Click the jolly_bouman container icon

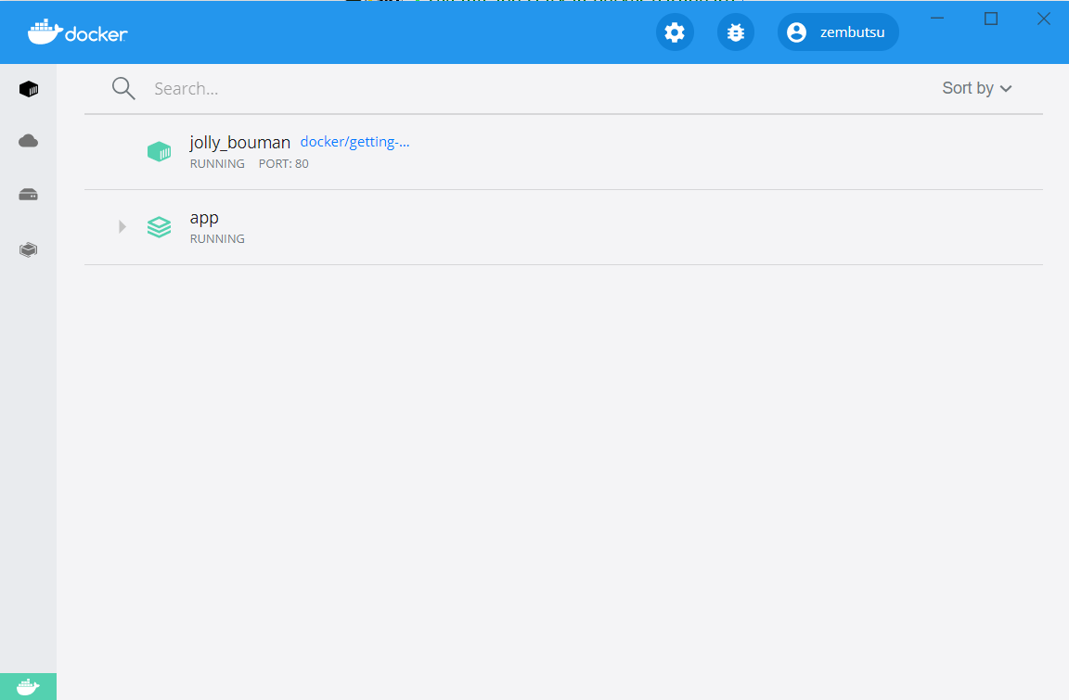tap(159, 151)
